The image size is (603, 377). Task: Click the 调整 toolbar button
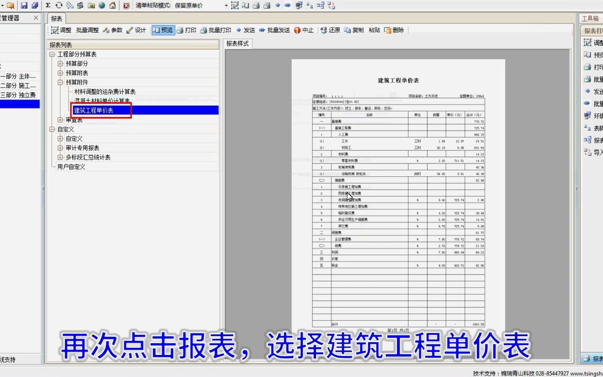(61, 30)
